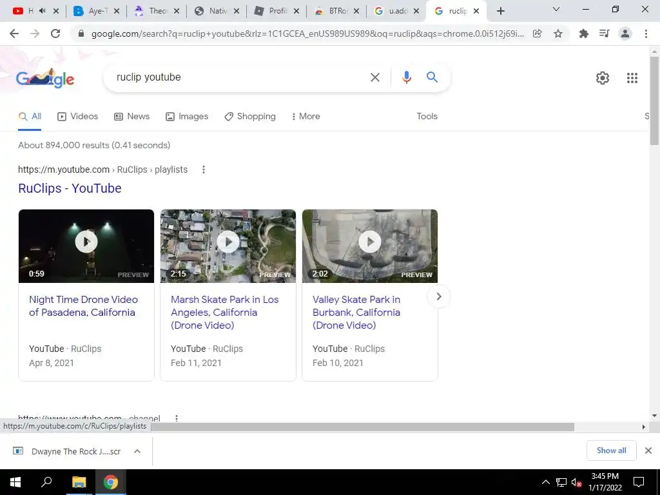The height and width of the screenshot is (495, 660).
Task: Select the Images search filter
Action: [x=187, y=117]
